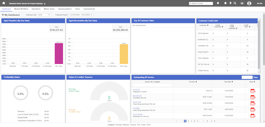Switch to the Module Workflow tab
The height and width of the screenshot is (127, 265).
[21, 9]
